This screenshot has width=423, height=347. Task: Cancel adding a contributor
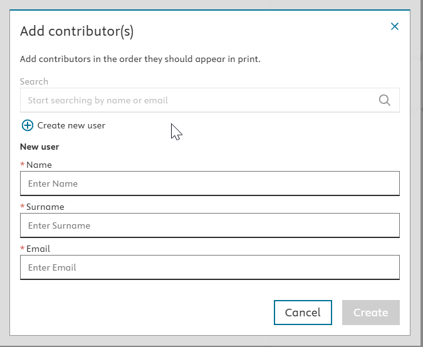coord(303,313)
